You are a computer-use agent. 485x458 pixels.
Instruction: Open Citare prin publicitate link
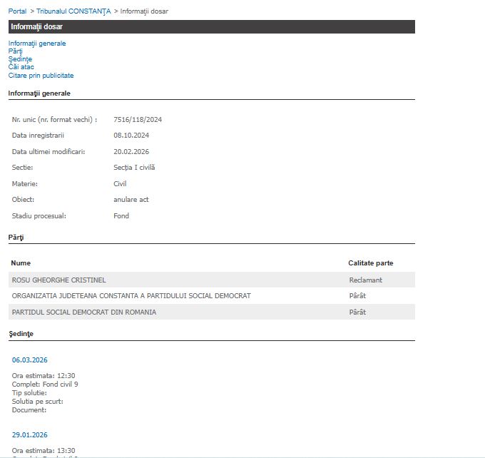click(x=41, y=75)
